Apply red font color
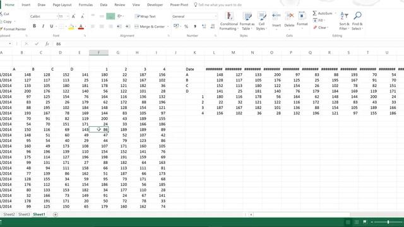Image resolution: width=404 pixels, height=227 pixels. pos(81,26)
